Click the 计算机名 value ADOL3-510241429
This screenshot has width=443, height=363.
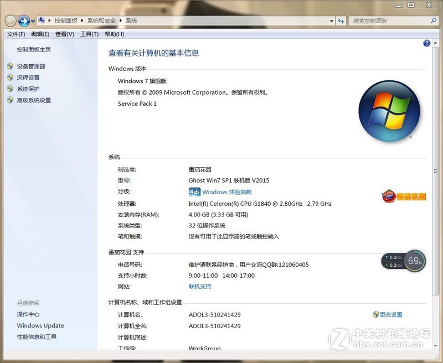[215, 314]
